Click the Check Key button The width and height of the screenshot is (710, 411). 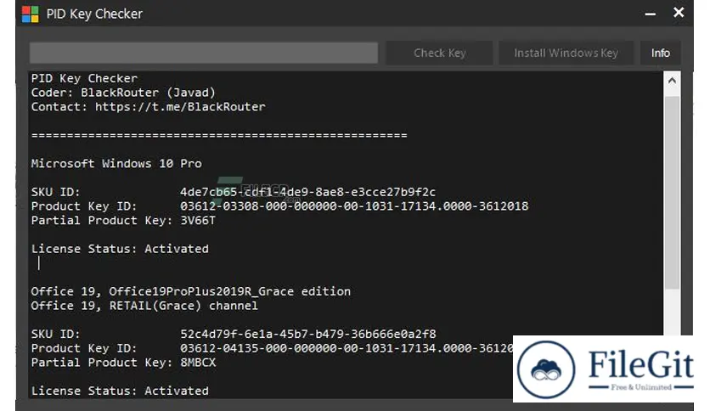click(439, 53)
